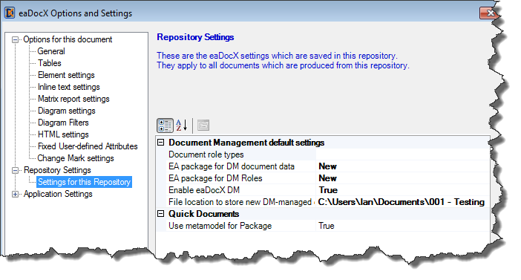Select Settings for this Repository item
The width and height of the screenshot is (521, 280).
click(84, 182)
